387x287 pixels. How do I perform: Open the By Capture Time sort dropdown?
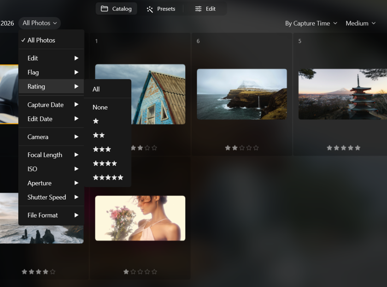pos(311,23)
